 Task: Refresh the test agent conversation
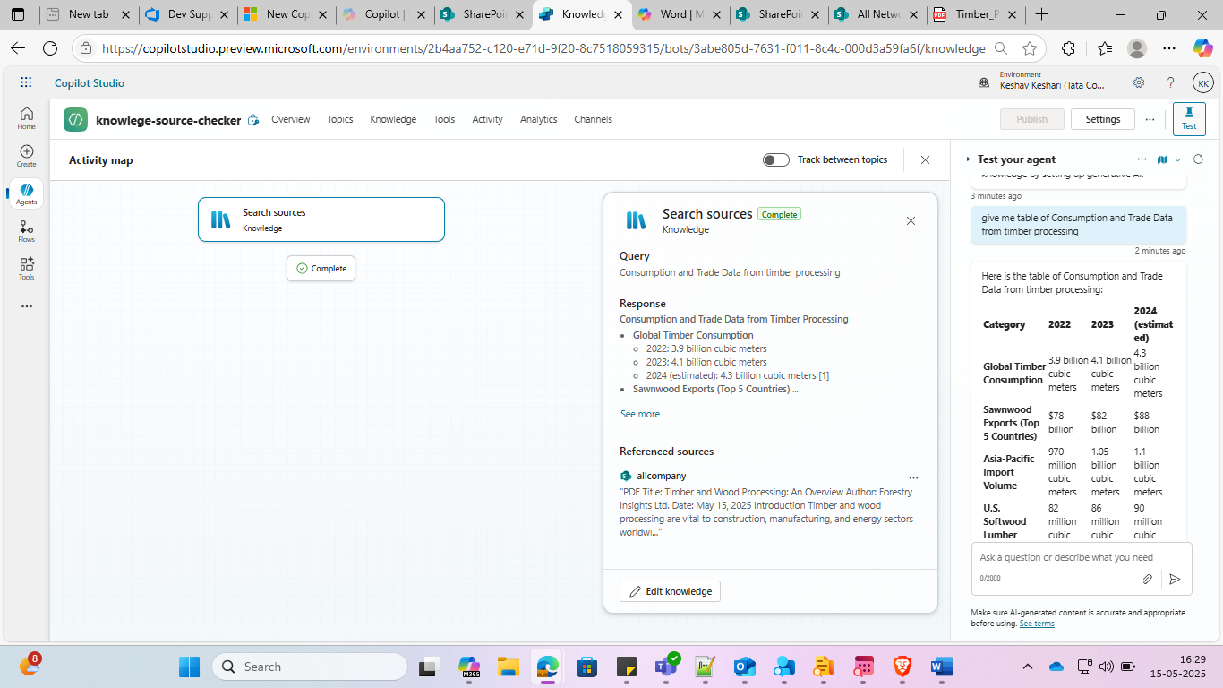click(x=1198, y=159)
